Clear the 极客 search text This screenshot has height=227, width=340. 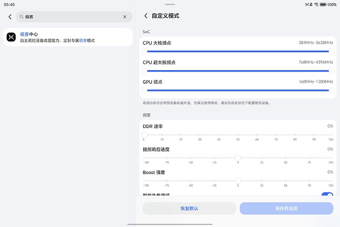coord(125,17)
